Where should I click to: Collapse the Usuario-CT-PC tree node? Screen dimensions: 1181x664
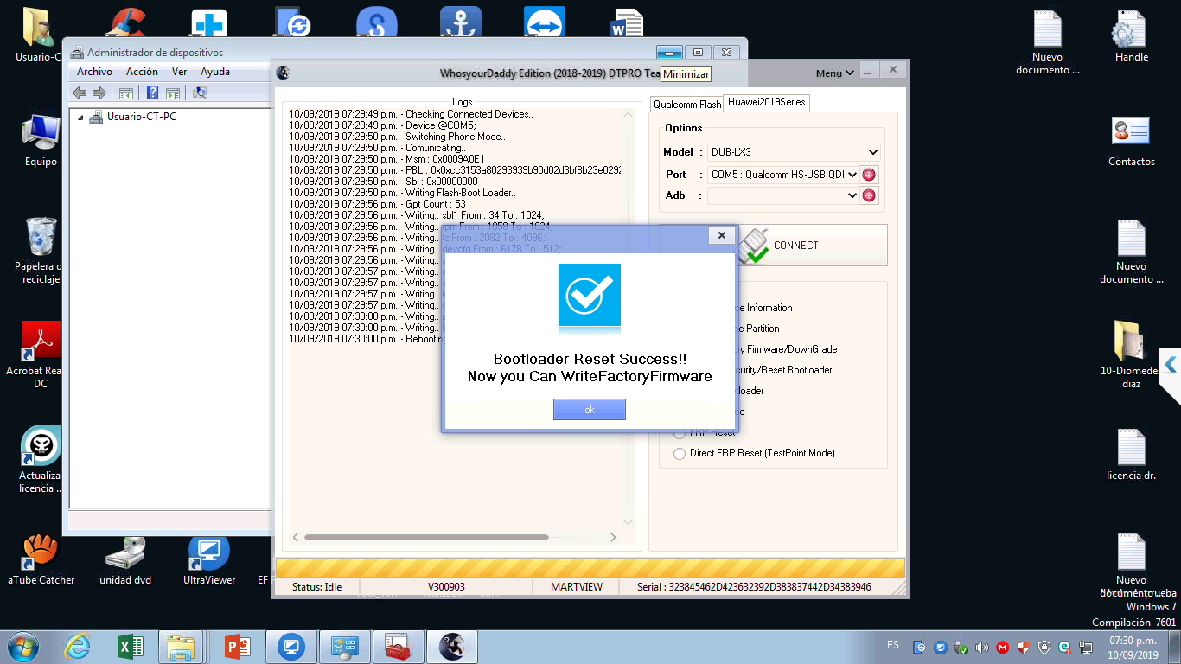coord(81,117)
